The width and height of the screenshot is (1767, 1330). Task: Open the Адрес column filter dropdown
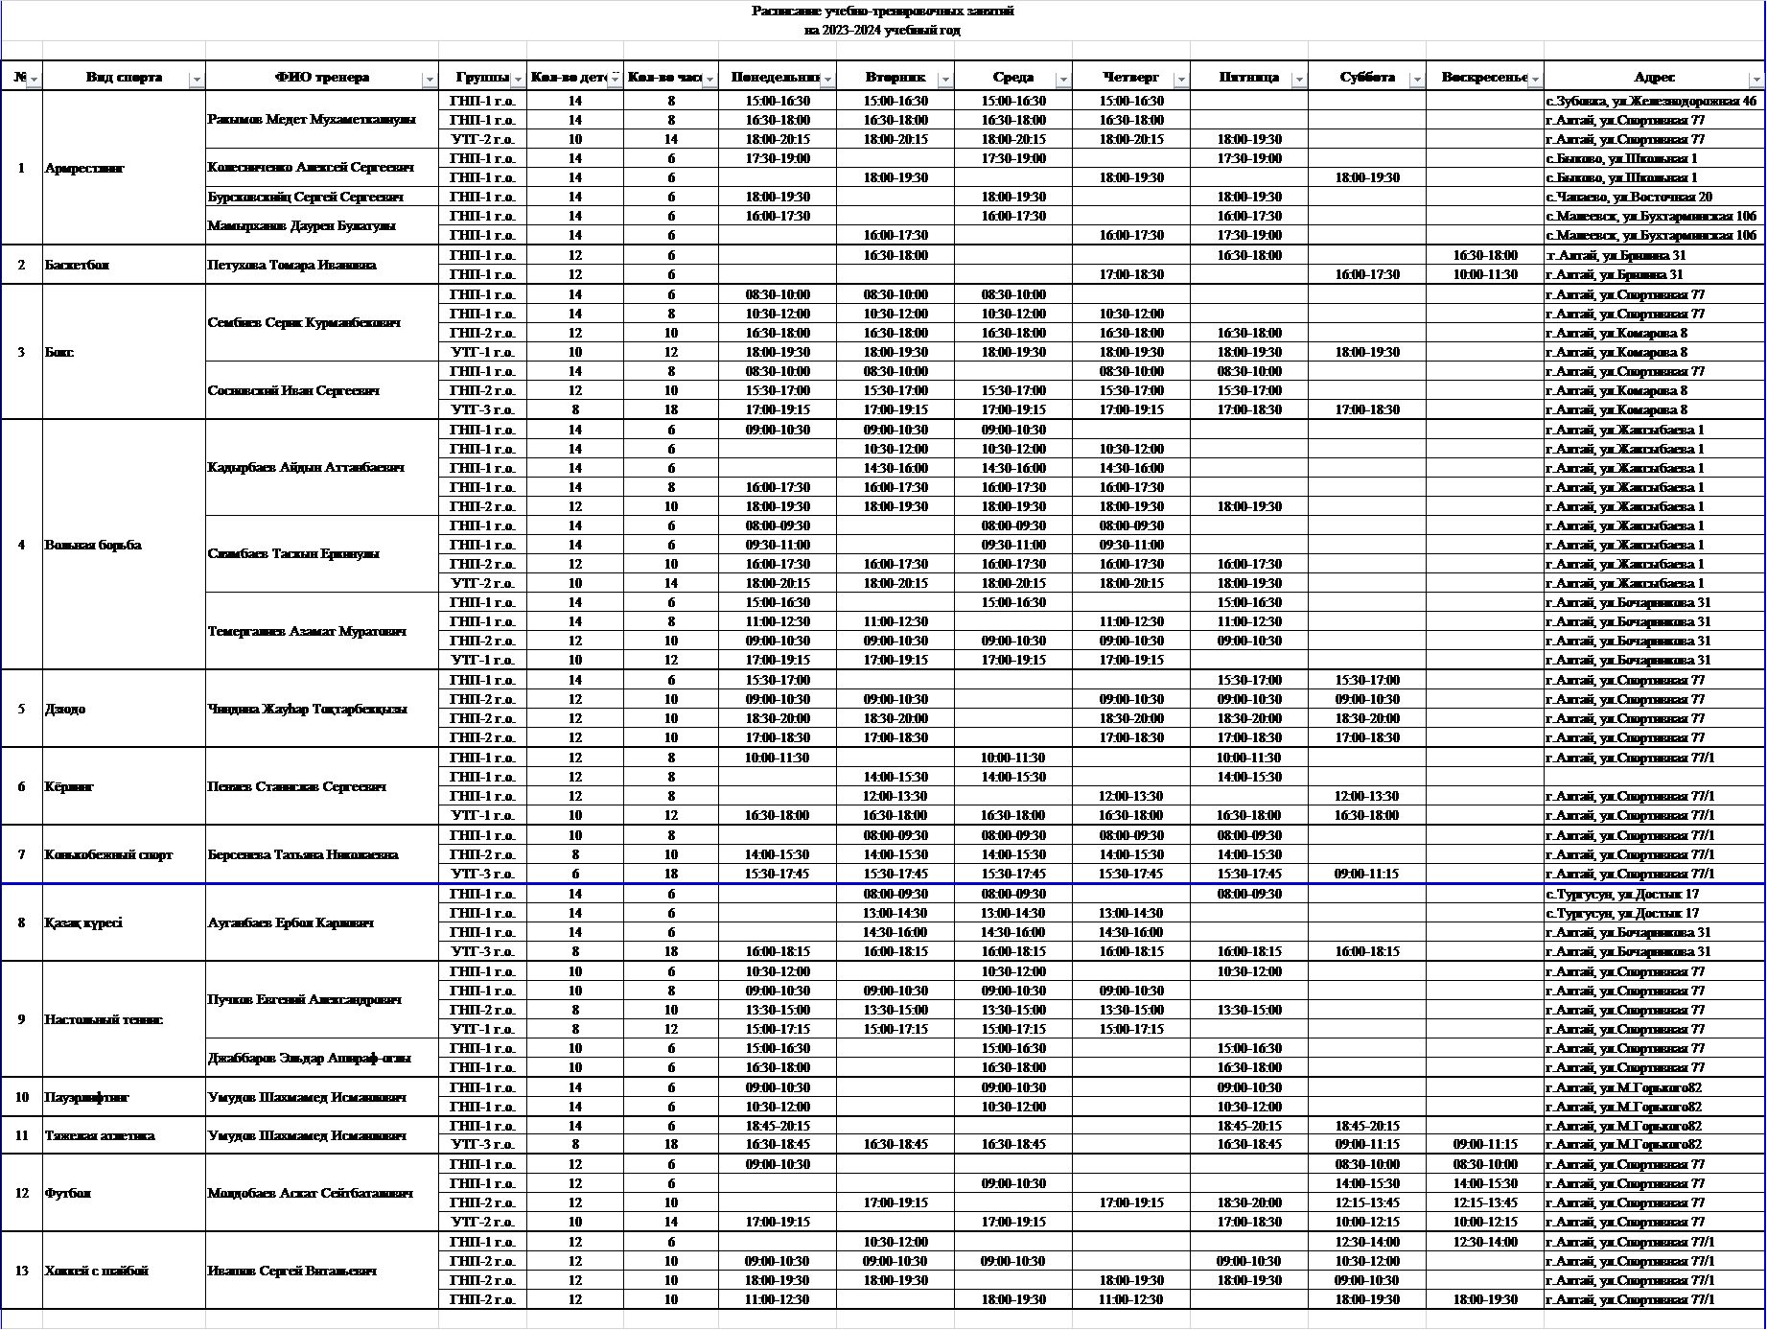coord(1755,81)
